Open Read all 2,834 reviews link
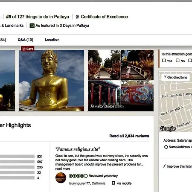The width and height of the screenshot is (192, 192). click(x=129, y=136)
